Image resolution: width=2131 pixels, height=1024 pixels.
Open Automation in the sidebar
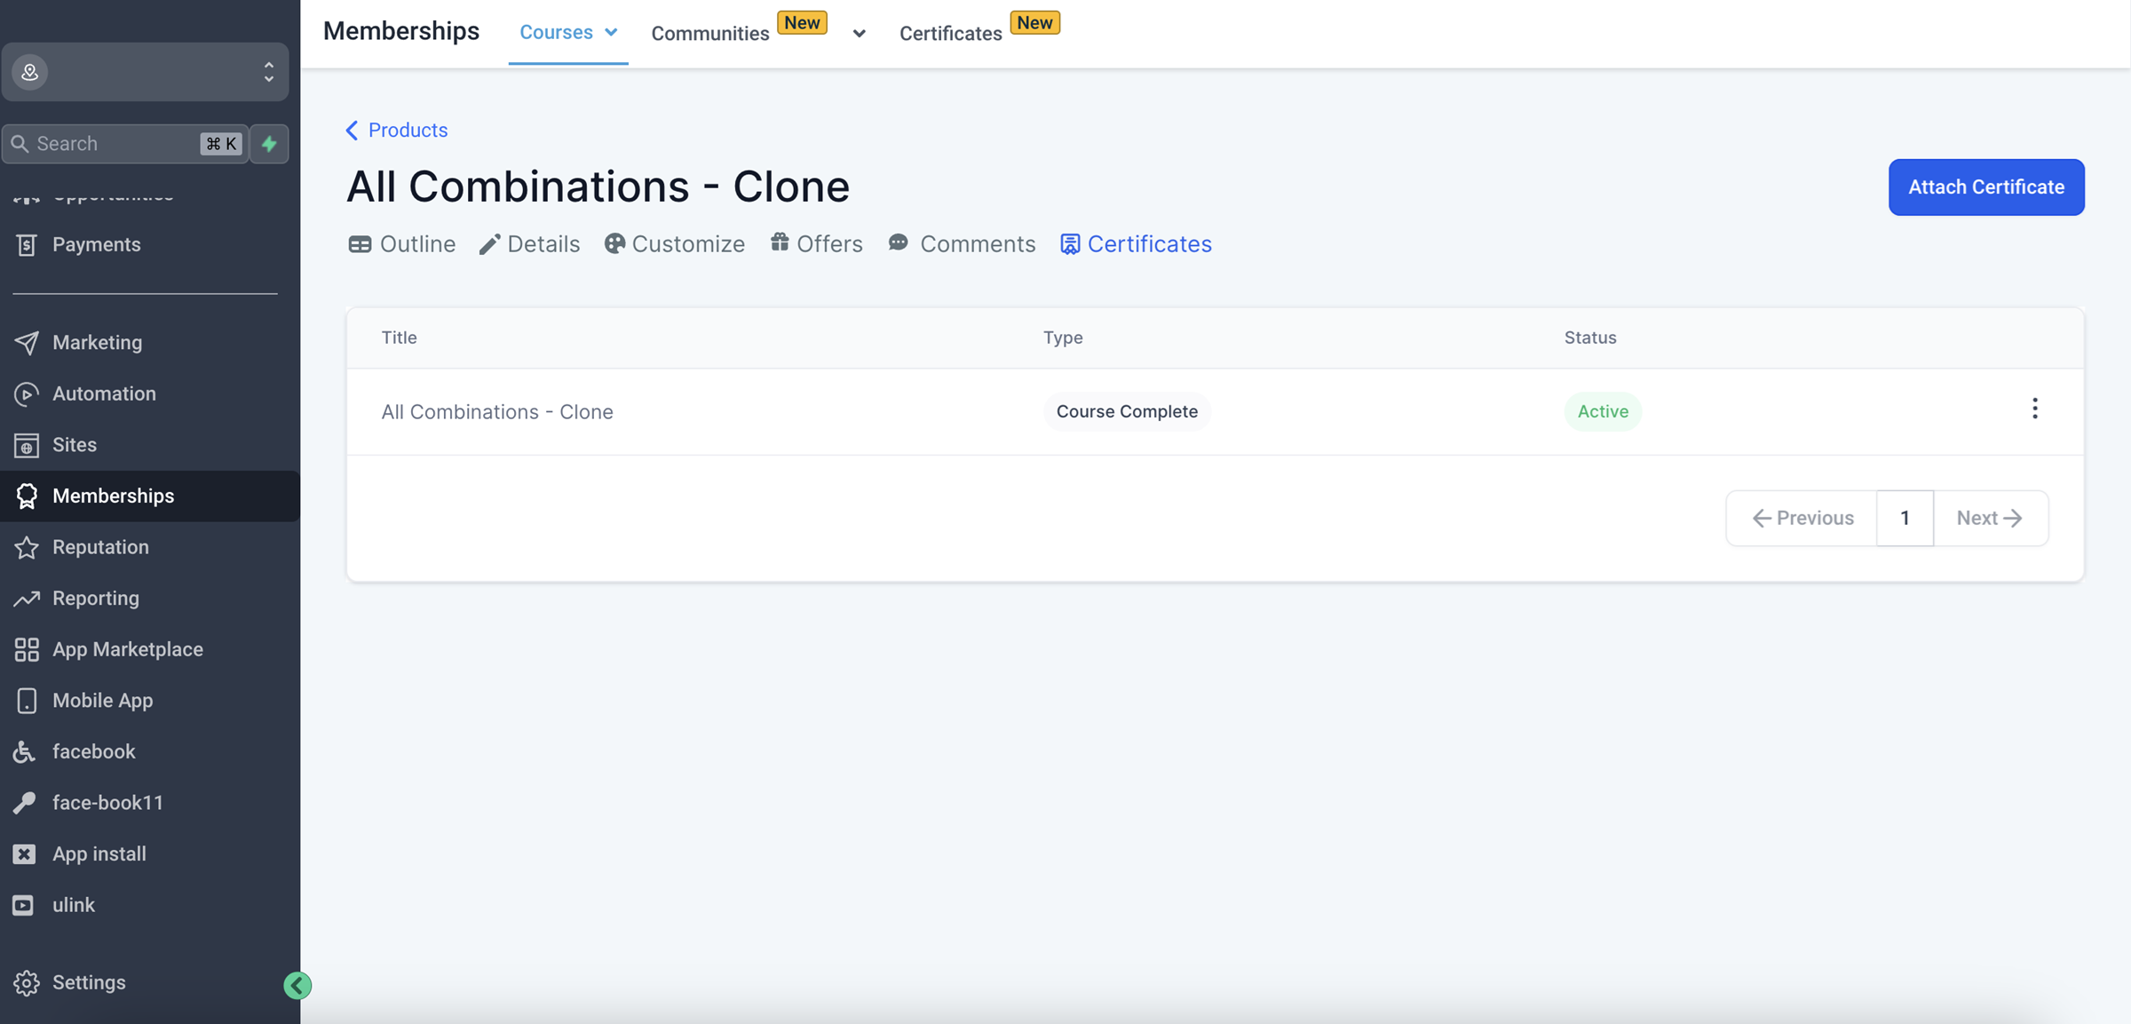[103, 393]
